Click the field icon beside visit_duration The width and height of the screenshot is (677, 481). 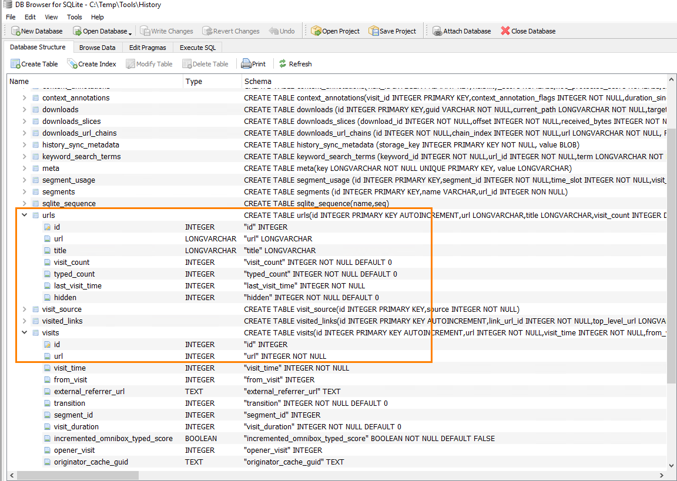pyautogui.click(x=48, y=426)
